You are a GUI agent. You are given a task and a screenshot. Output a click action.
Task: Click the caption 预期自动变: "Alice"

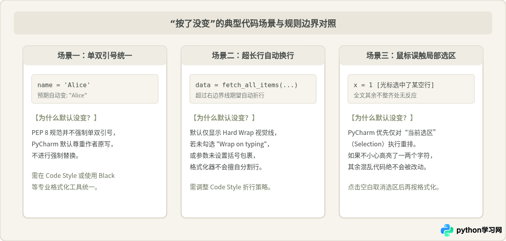(62, 95)
